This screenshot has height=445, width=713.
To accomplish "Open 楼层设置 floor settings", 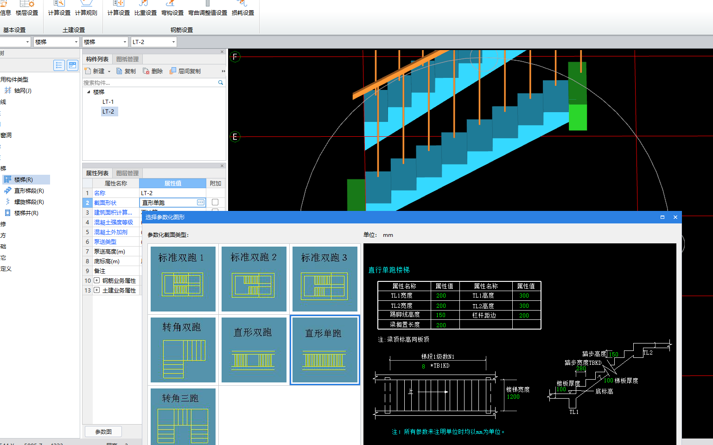I will 27,8.
